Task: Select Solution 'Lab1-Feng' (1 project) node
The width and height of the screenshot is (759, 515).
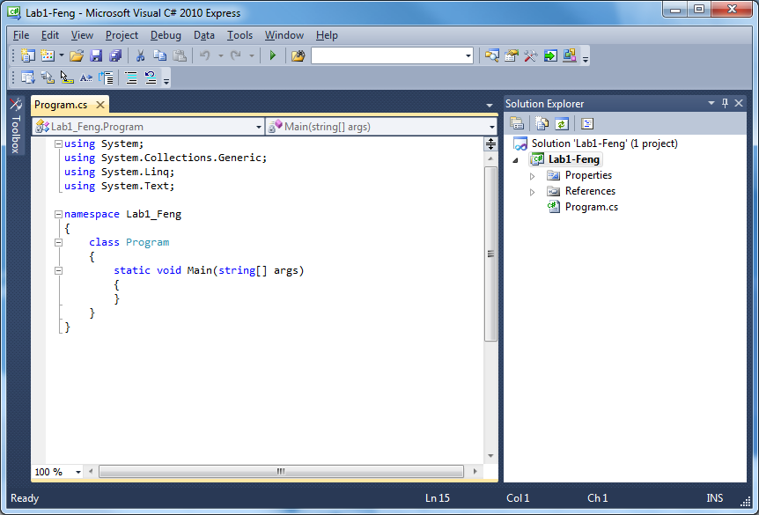Action: point(605,143)
